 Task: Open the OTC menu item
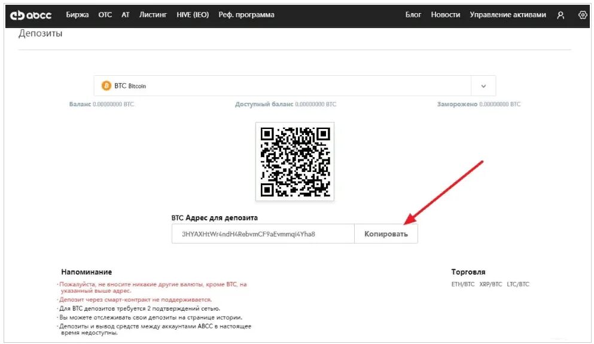tap(105, 15)
